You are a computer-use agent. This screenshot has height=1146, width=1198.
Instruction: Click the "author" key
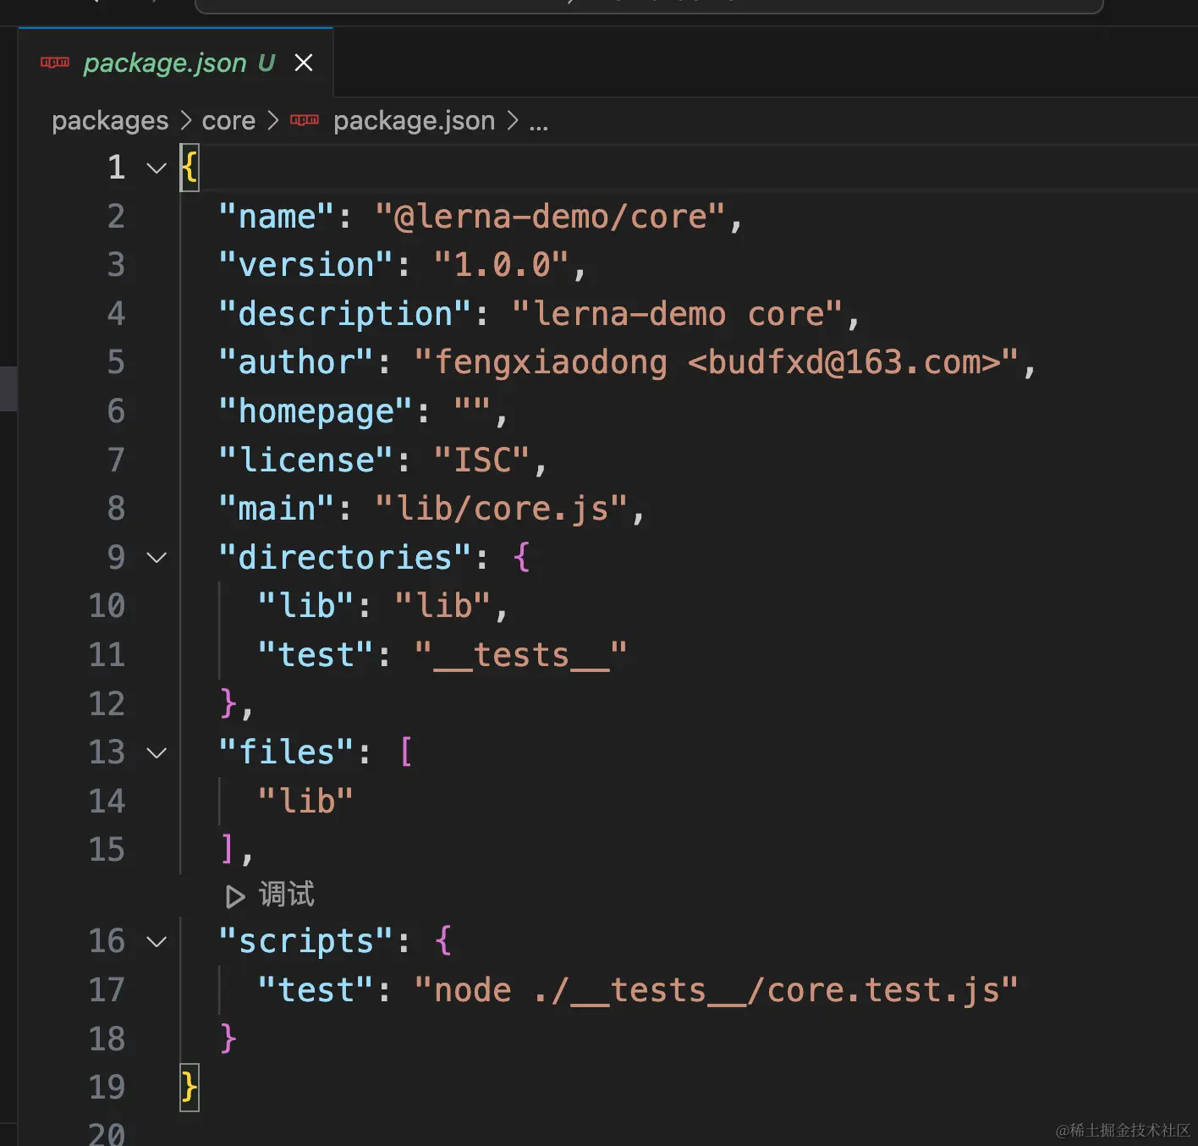coord(295,362)
